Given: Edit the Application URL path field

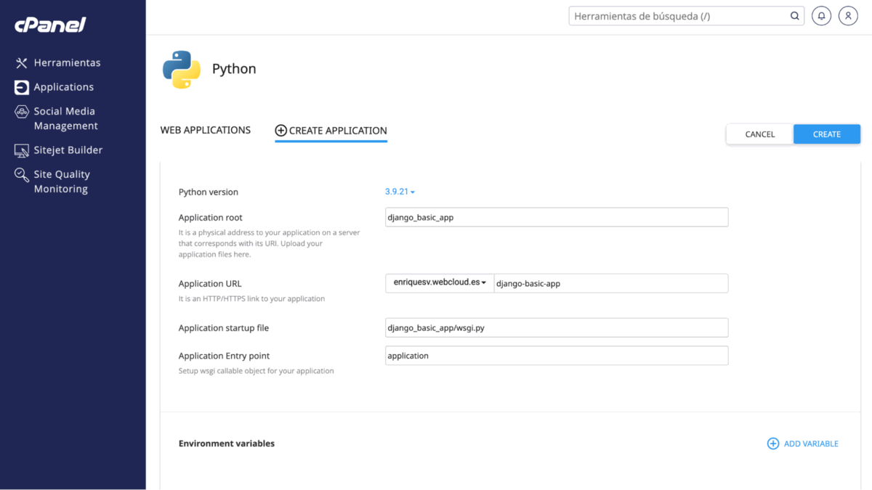Looking at the screenshot, I should (x=611, y=283).
